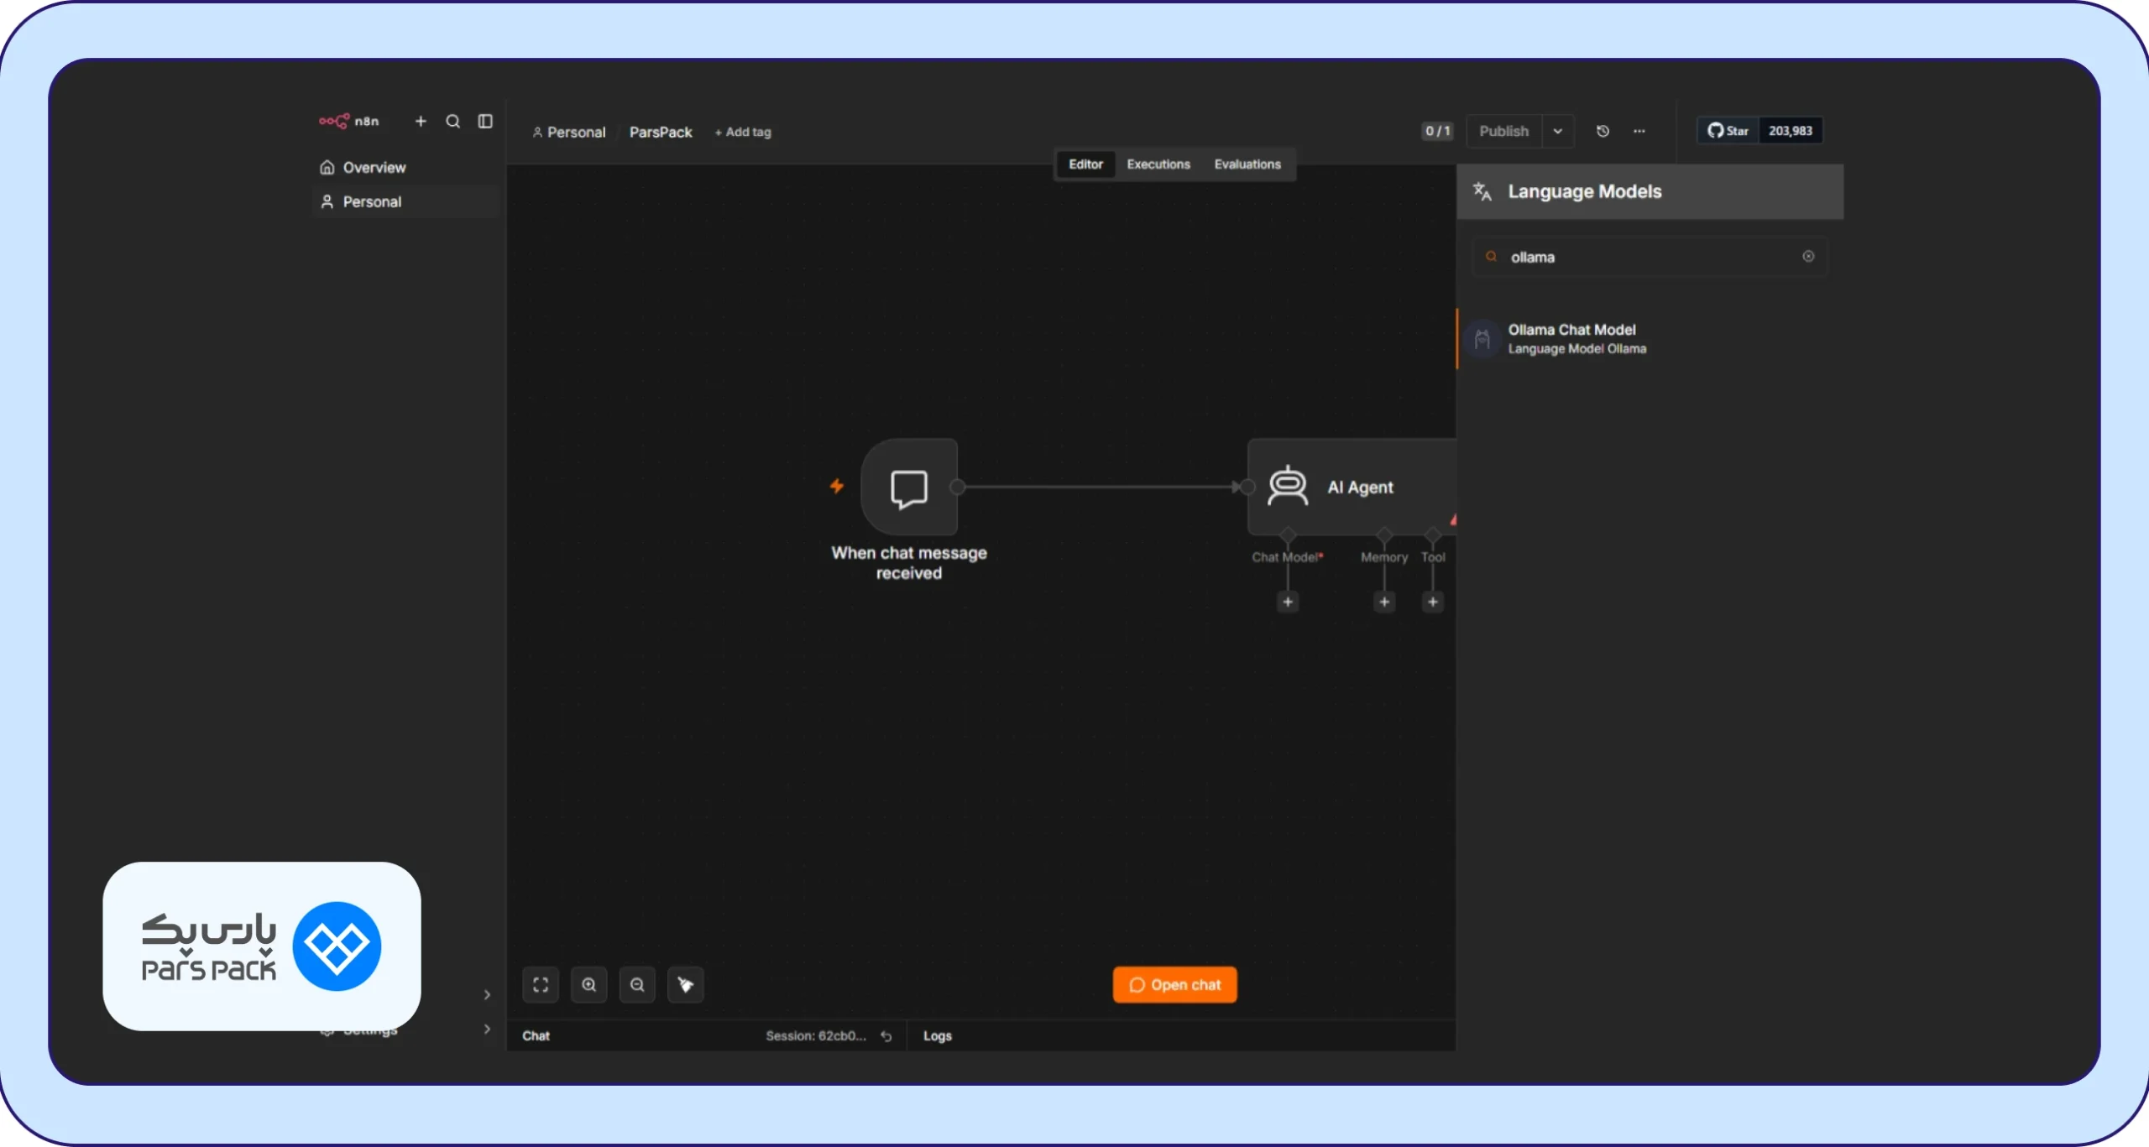Open workflow history icon
The width and height of the screenshot is (2149, 1147).
[1603, 131]
